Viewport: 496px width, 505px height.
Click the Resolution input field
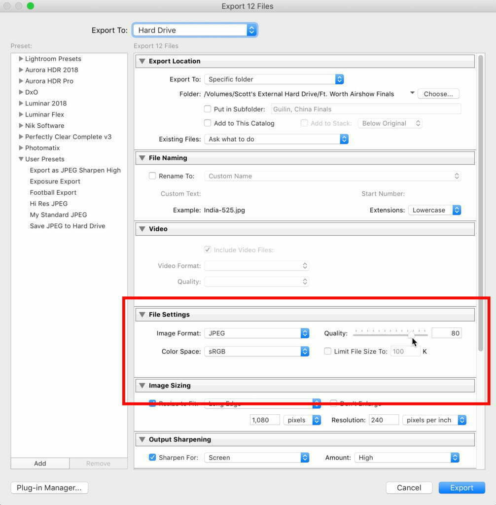tap(384, 420)
